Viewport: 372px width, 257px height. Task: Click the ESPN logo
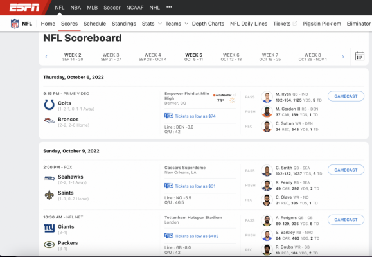tap(24, 8)
